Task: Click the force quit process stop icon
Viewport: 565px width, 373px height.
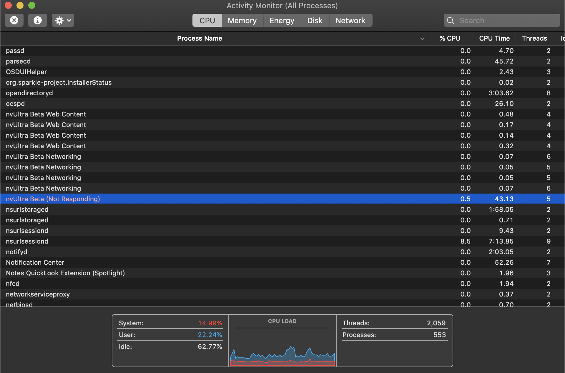Action: point(14,20)
